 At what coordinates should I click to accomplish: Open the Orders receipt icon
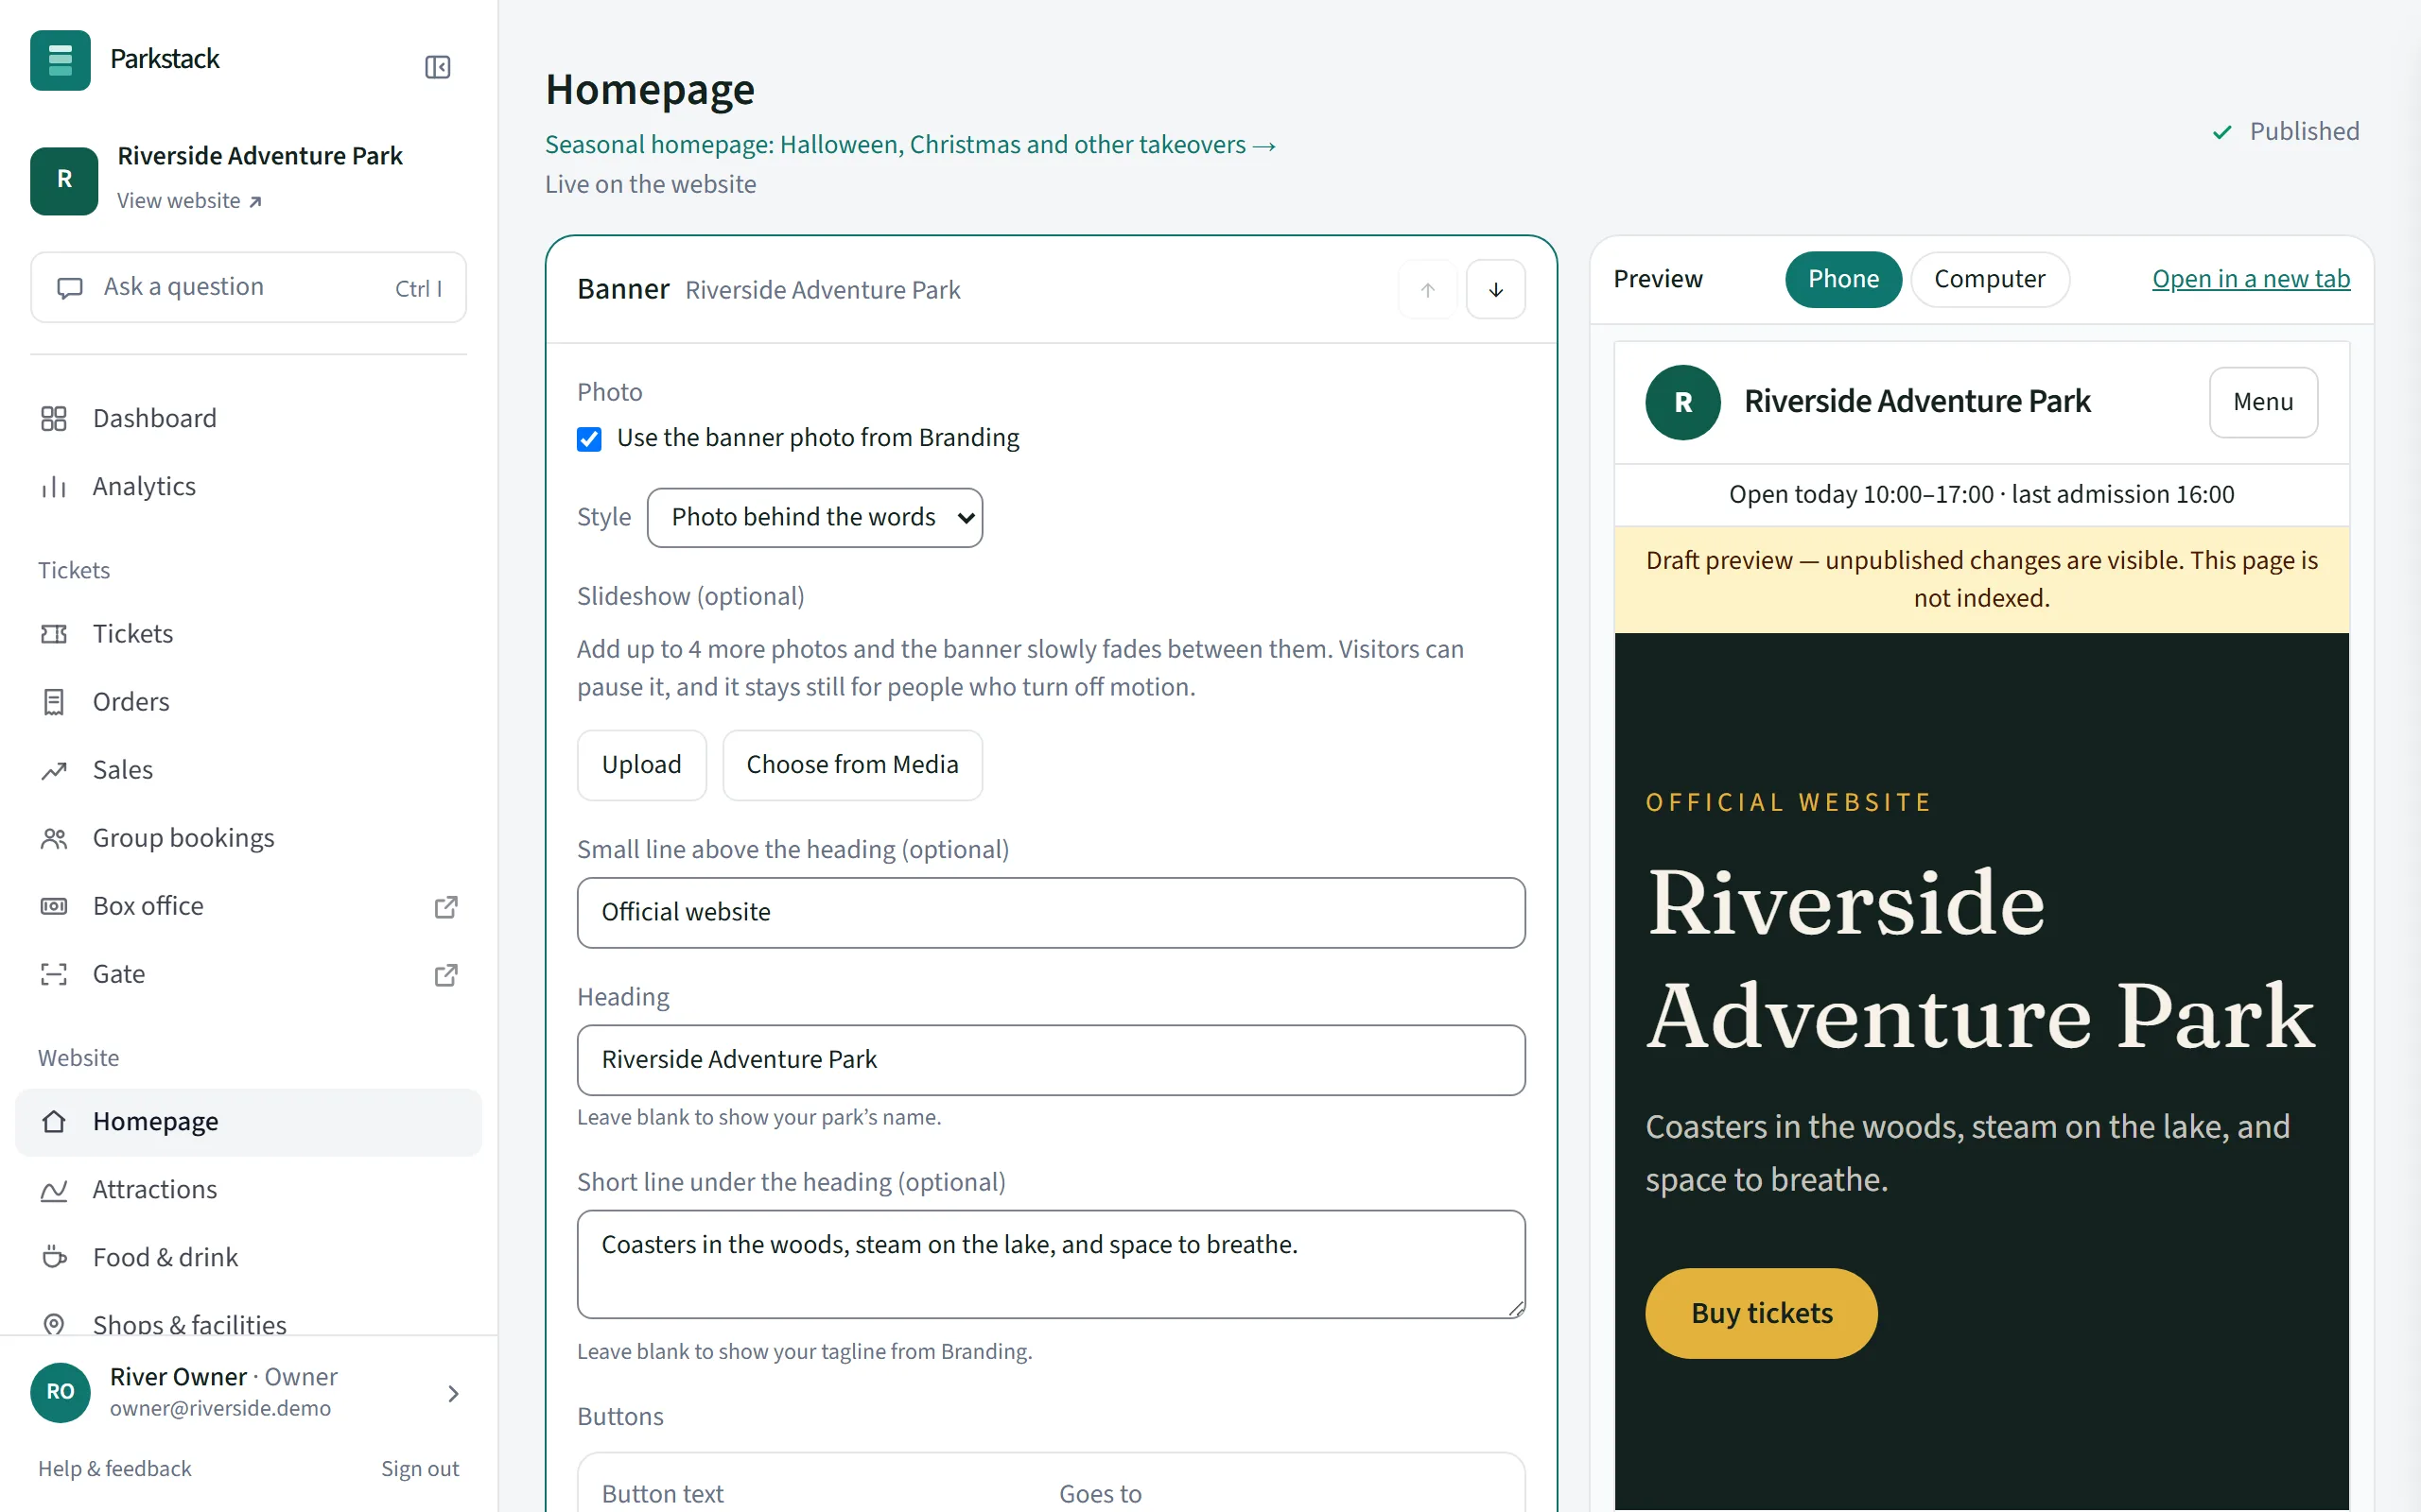pyautogui.click(x=54, y=702)
